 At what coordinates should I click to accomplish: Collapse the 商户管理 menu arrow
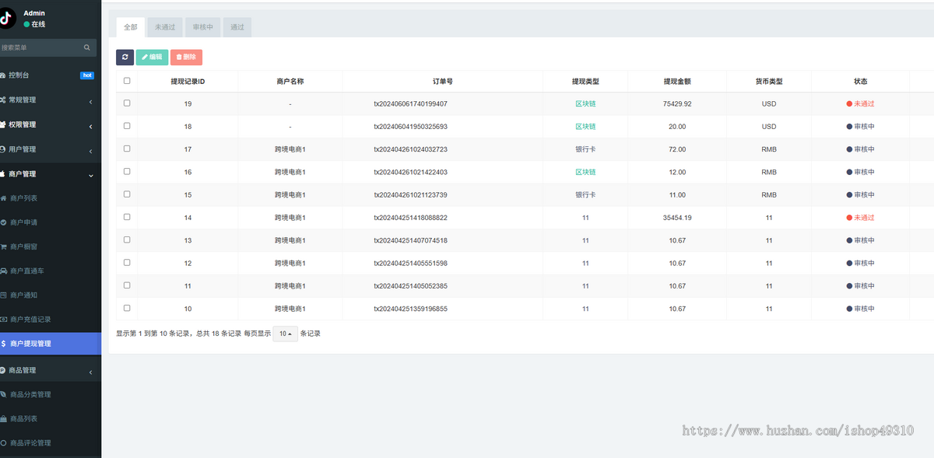[x=90, y=175]
